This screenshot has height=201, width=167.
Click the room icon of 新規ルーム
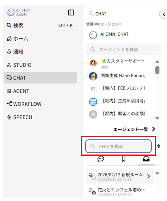[x=92, y=176]
